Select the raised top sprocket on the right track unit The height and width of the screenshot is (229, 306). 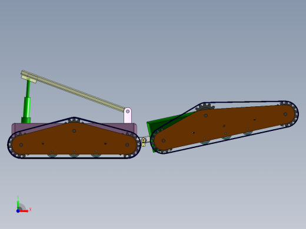(x=205, y=107)
